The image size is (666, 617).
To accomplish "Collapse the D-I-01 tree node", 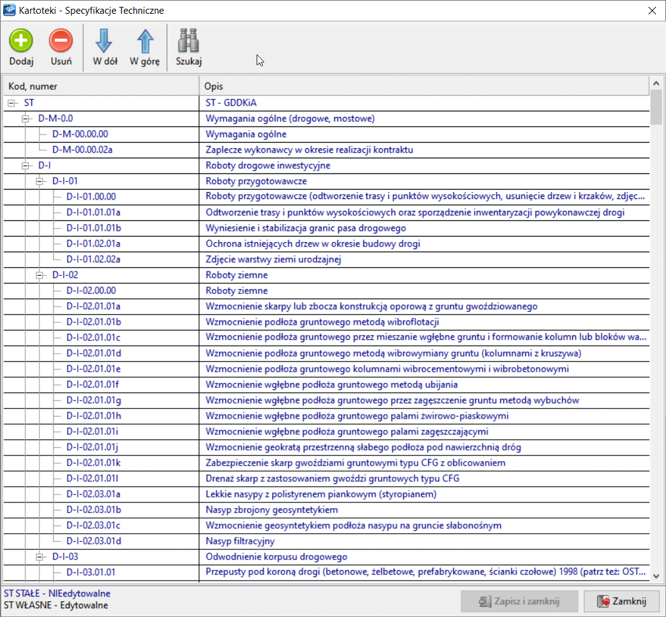I will coord(39,181).
